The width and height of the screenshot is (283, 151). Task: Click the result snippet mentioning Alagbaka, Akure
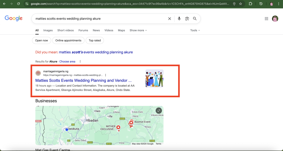tap(85, 88)
